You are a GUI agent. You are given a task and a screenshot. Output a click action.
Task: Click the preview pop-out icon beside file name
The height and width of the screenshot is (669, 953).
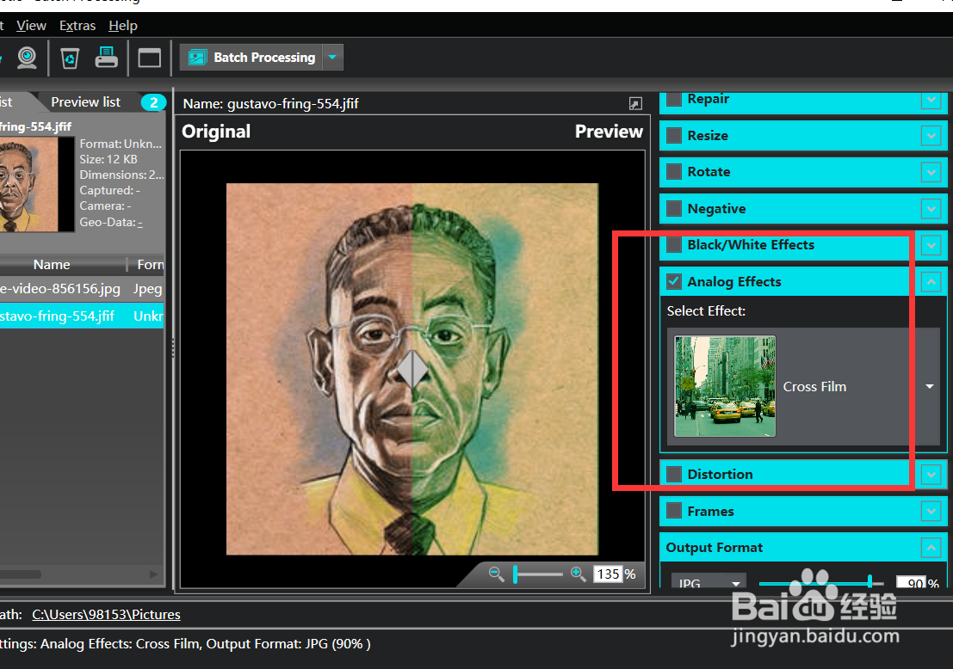click(635, 104)
